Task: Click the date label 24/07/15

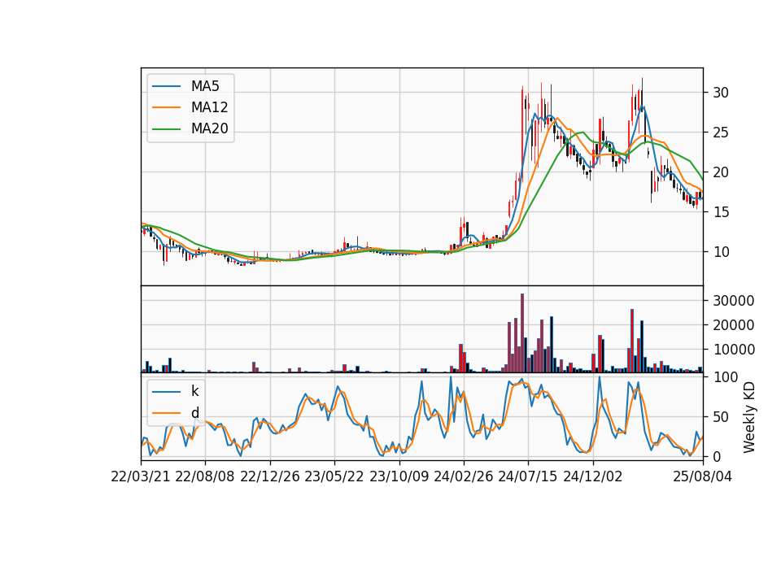Action: [528, 477]
